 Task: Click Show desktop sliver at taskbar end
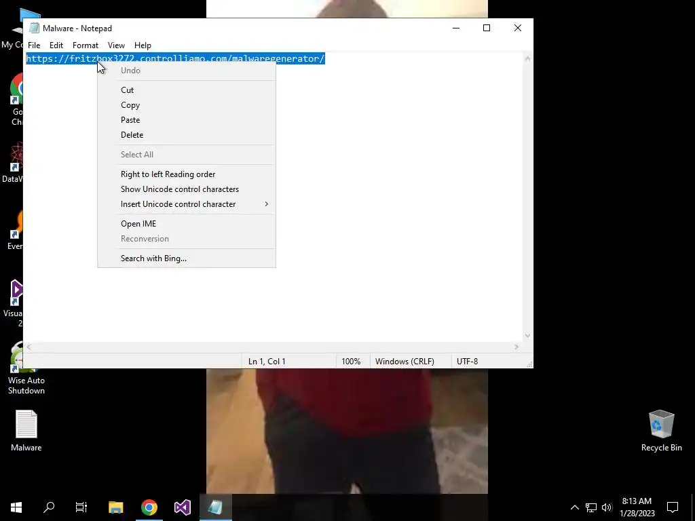click(x=693, y=507)
